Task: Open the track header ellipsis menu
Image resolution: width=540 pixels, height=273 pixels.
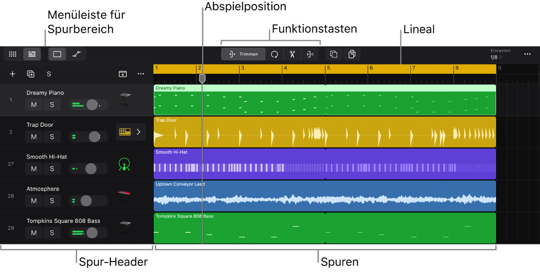Action: [141, 74]
